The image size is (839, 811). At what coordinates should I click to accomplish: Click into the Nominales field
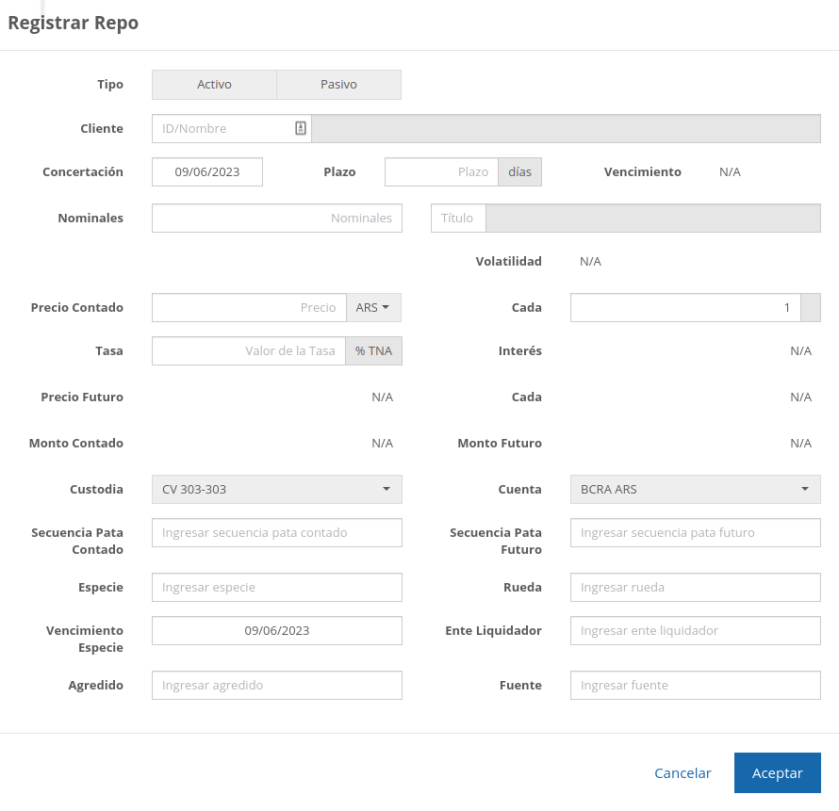pyautogui.click(x=276, y=218)
